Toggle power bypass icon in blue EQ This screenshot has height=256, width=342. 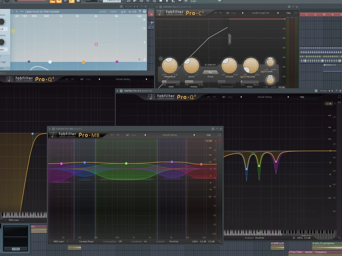point(144,12)
